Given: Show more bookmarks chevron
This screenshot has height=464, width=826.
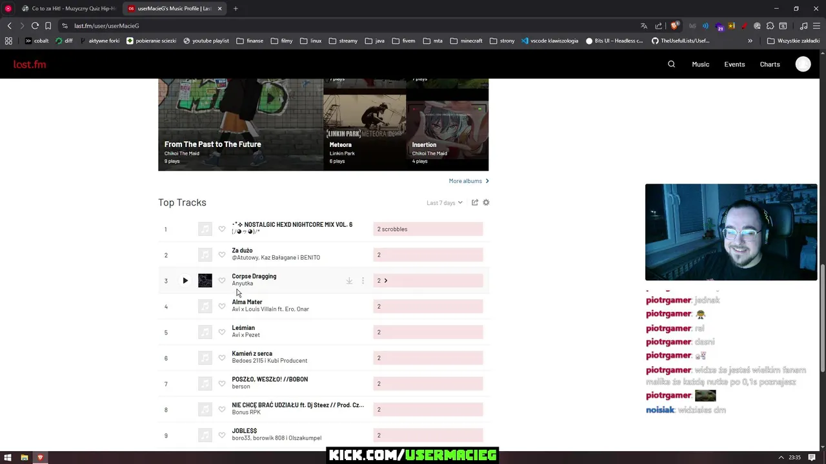Looking at the screenshot, I should pyautogui.click(x=750, y=41).
